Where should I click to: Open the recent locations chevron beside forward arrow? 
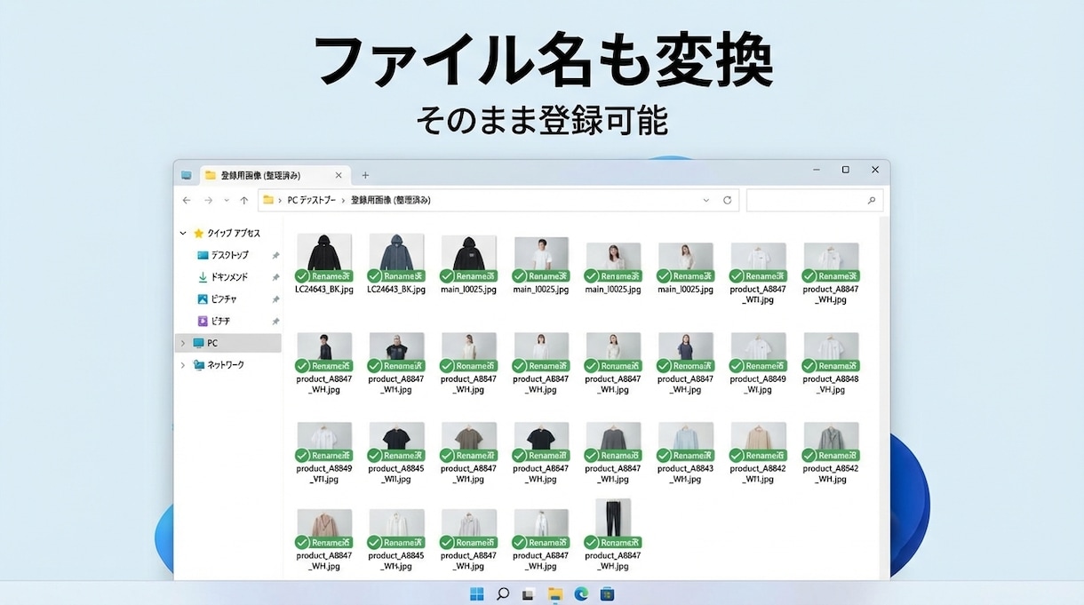[x=227, y=201]
